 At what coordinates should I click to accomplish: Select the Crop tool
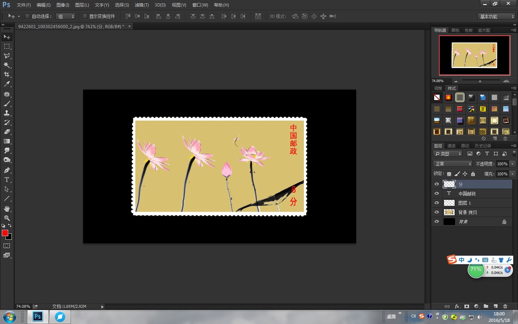click(x=7, y=75)
